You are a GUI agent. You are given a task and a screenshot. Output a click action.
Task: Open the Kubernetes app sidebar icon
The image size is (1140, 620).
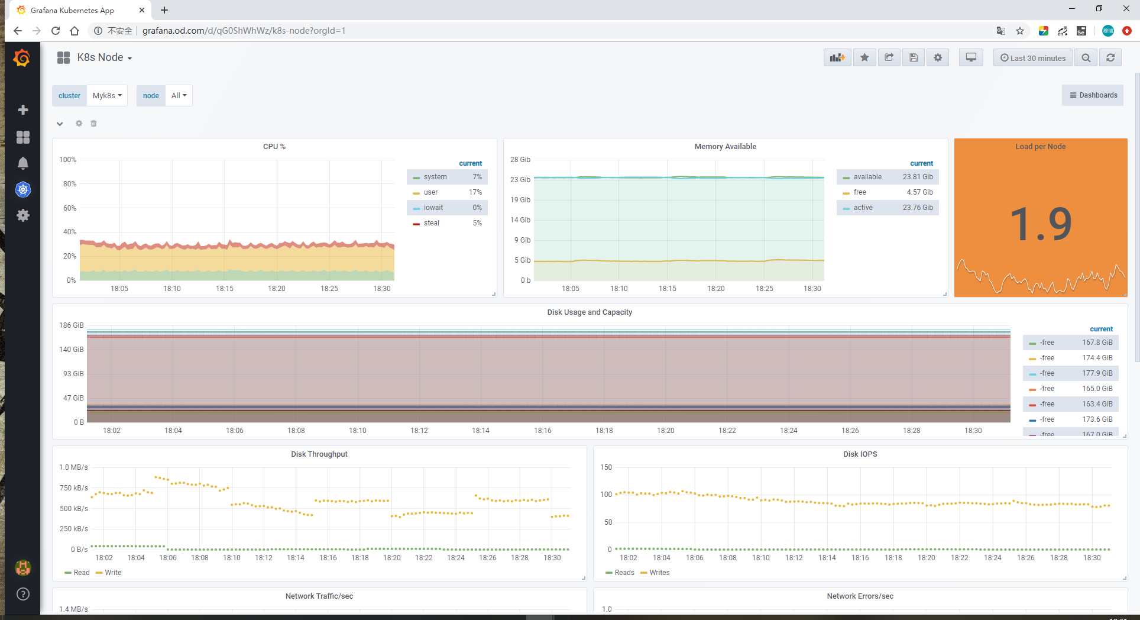[23, 190]
